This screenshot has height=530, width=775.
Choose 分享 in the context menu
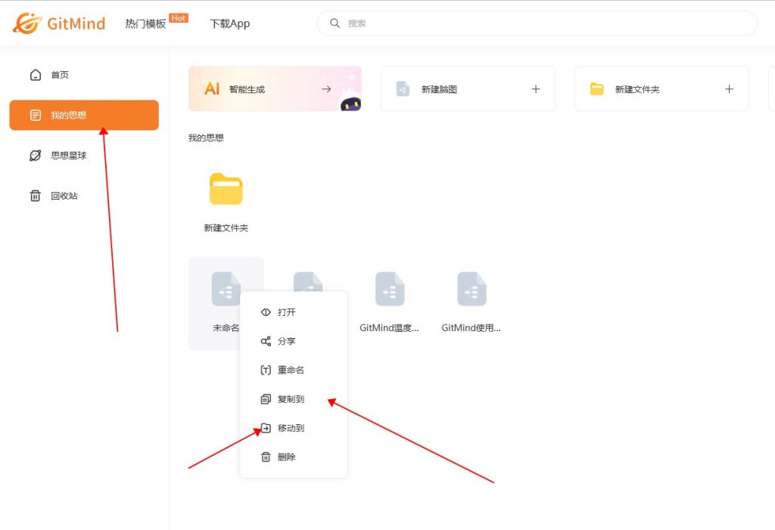click(294, 341)
